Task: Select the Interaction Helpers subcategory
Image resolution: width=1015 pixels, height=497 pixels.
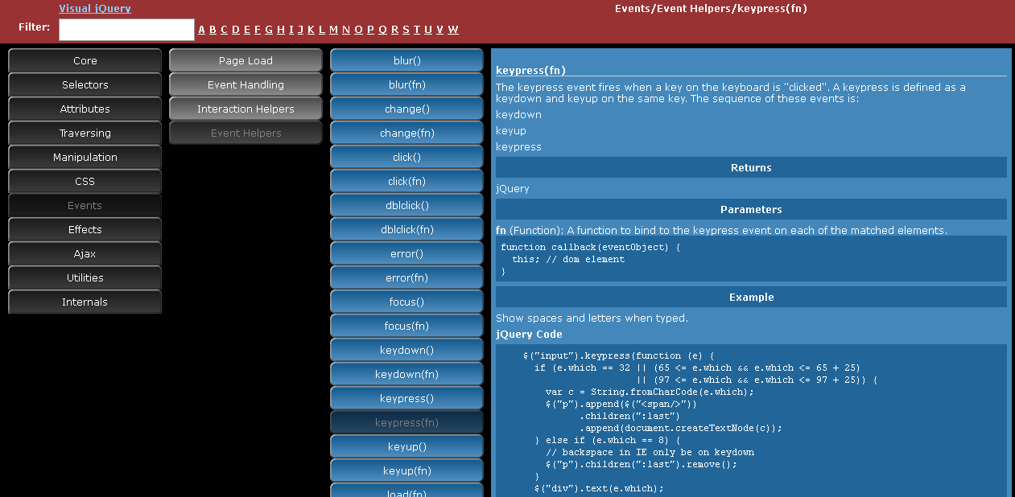Action: [x=245, y=109]
